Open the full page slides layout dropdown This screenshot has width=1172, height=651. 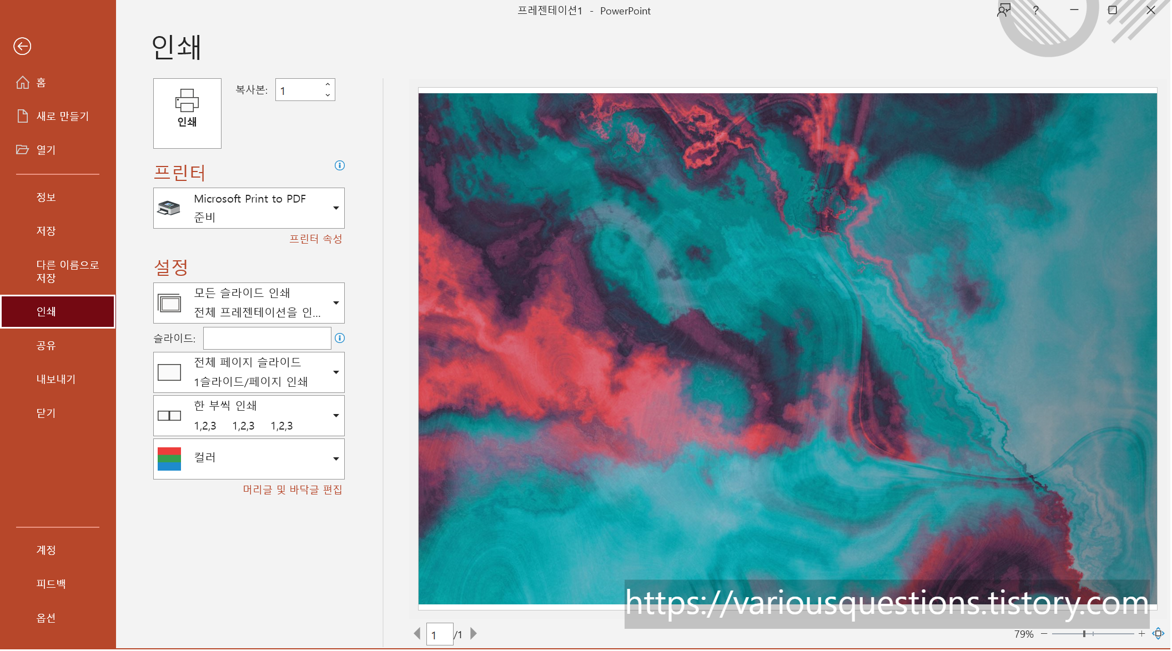(249, 372)
